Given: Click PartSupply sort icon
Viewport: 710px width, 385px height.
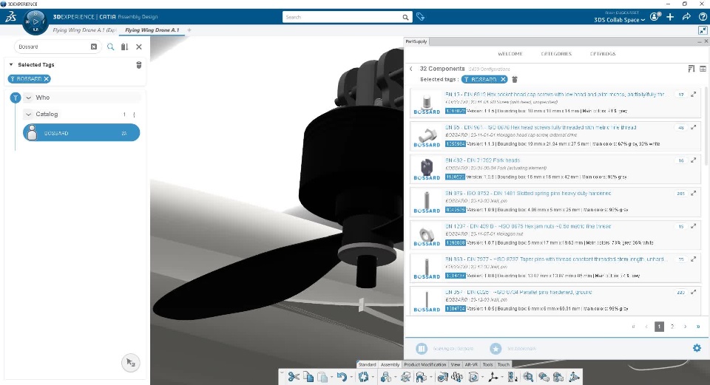Looking at the screenshot, I should point(691,69).
